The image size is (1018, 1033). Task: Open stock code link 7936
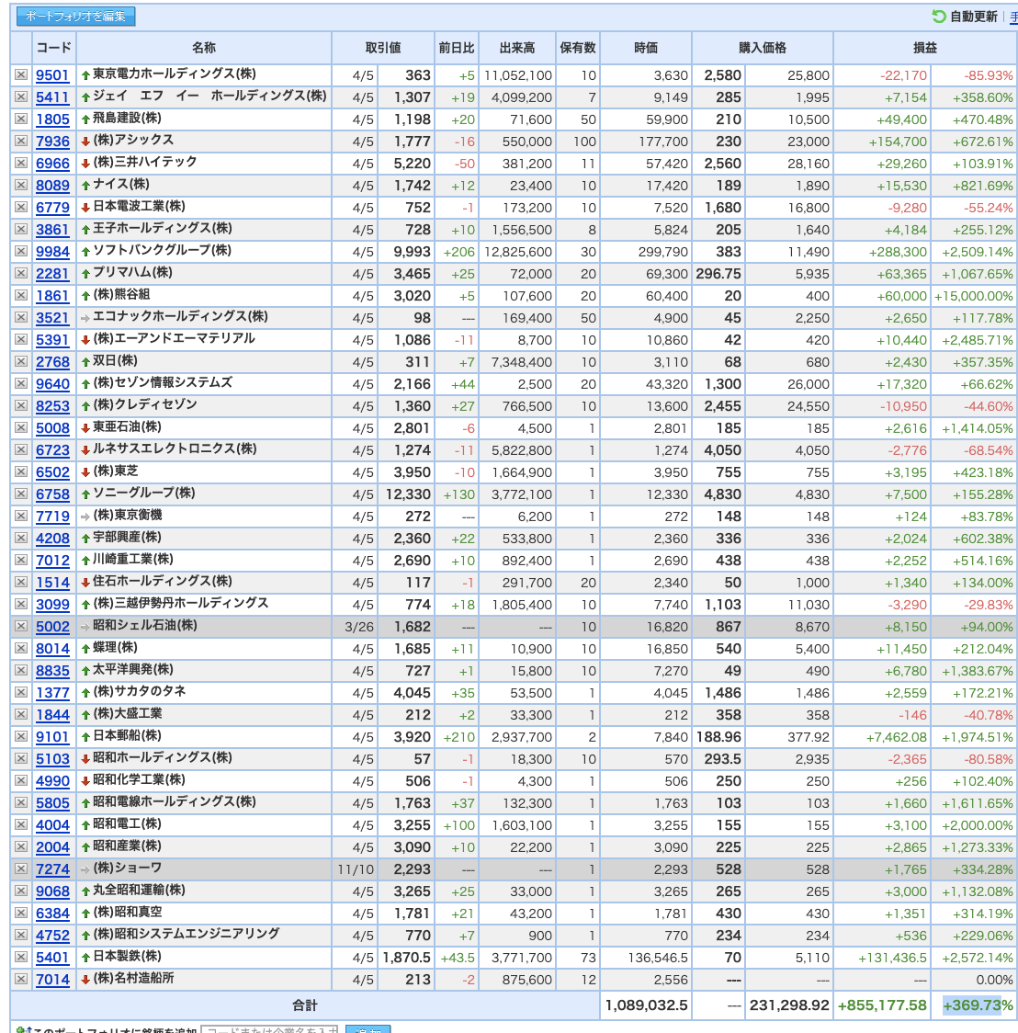tap(52, 141)
